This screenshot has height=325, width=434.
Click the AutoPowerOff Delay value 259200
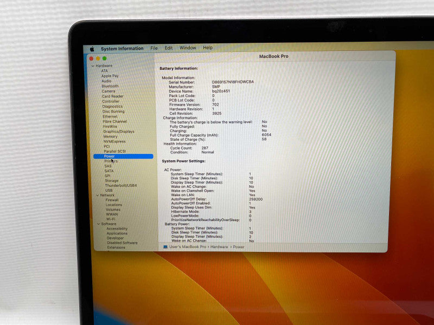point(256,199)
